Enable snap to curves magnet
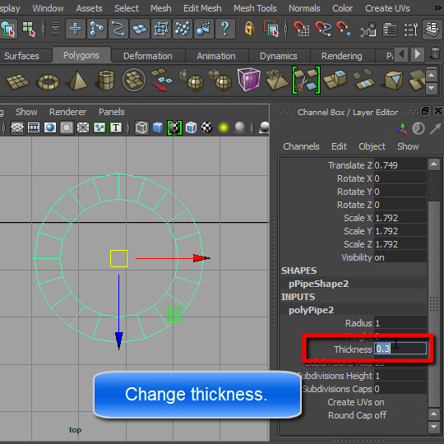 [323, 29]
